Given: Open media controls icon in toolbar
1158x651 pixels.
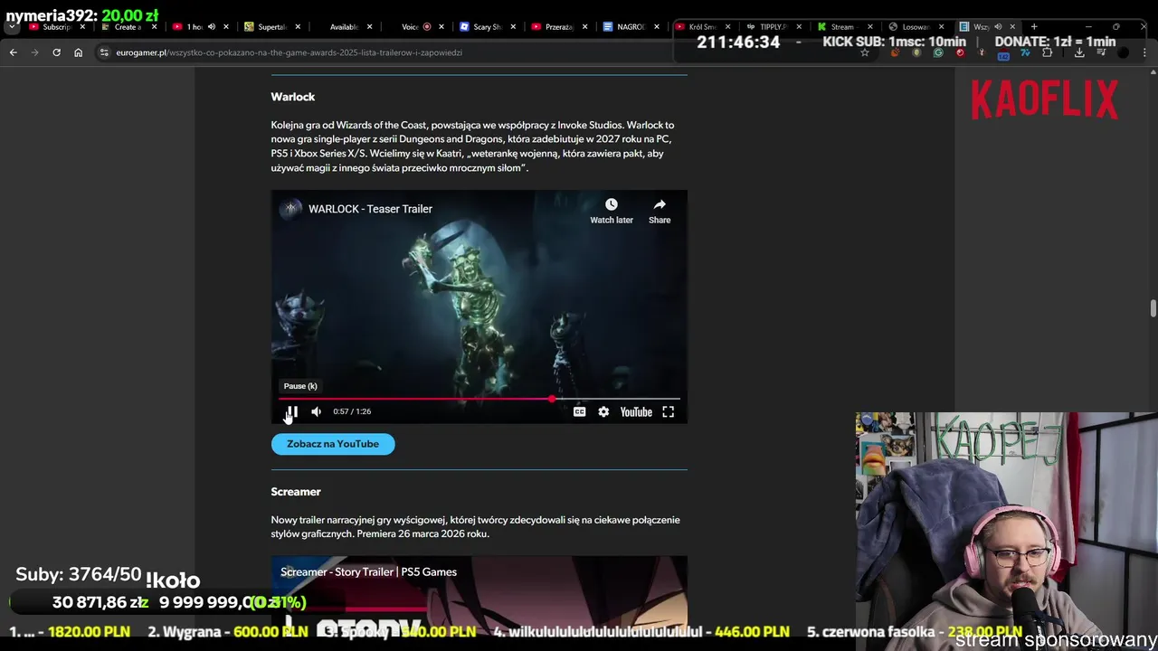Looking at the screenshot, I should (x=1101, y=52).
